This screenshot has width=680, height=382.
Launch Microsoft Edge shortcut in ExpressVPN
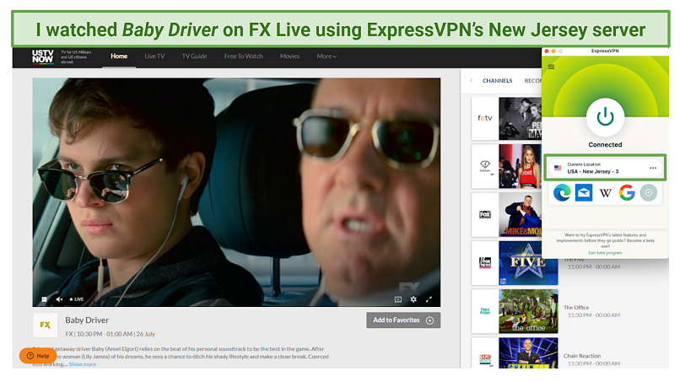pos(562,192)
